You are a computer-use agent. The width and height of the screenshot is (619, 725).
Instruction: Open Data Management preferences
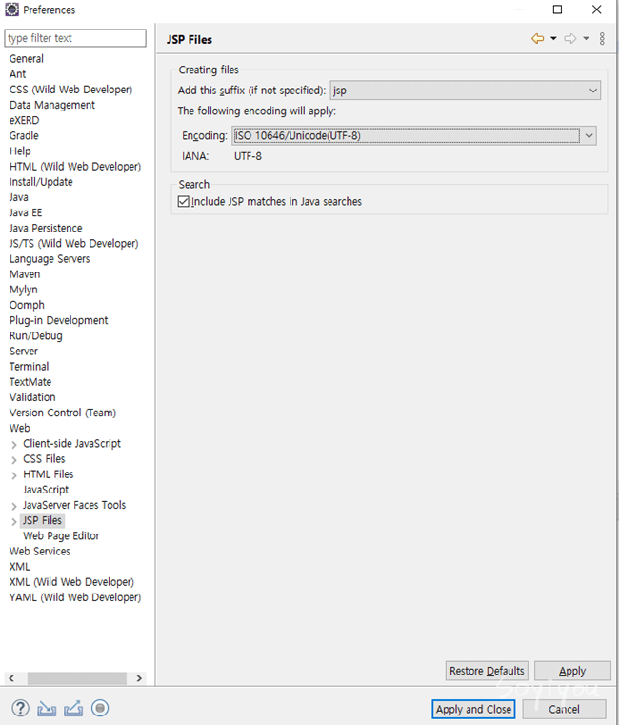(52, 105)
